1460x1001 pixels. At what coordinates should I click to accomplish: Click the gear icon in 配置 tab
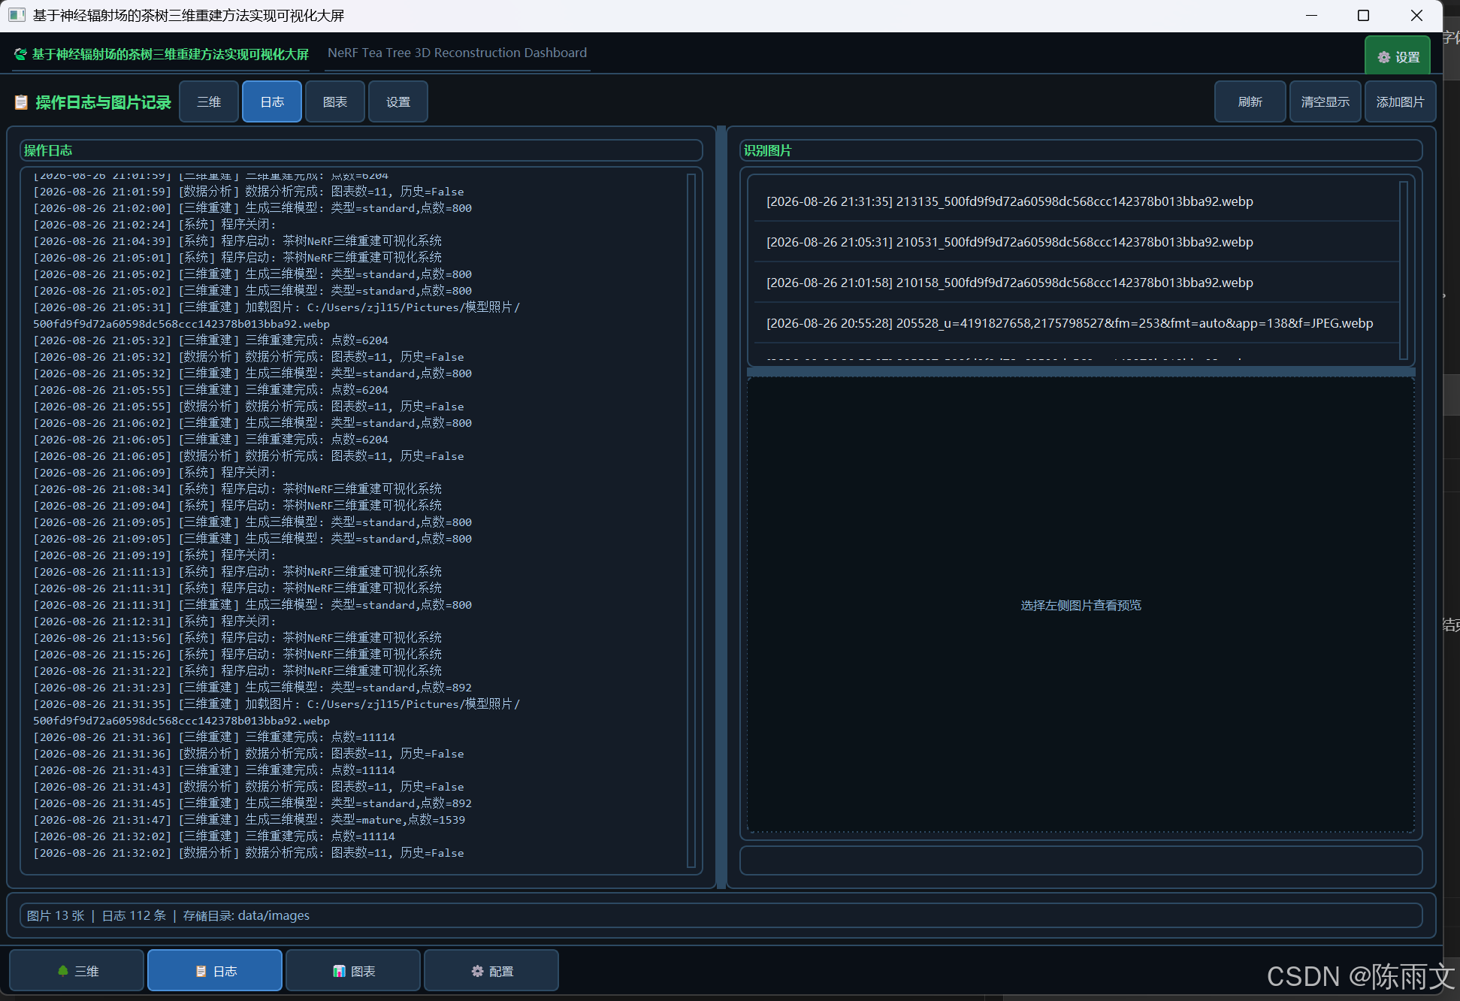477,971
